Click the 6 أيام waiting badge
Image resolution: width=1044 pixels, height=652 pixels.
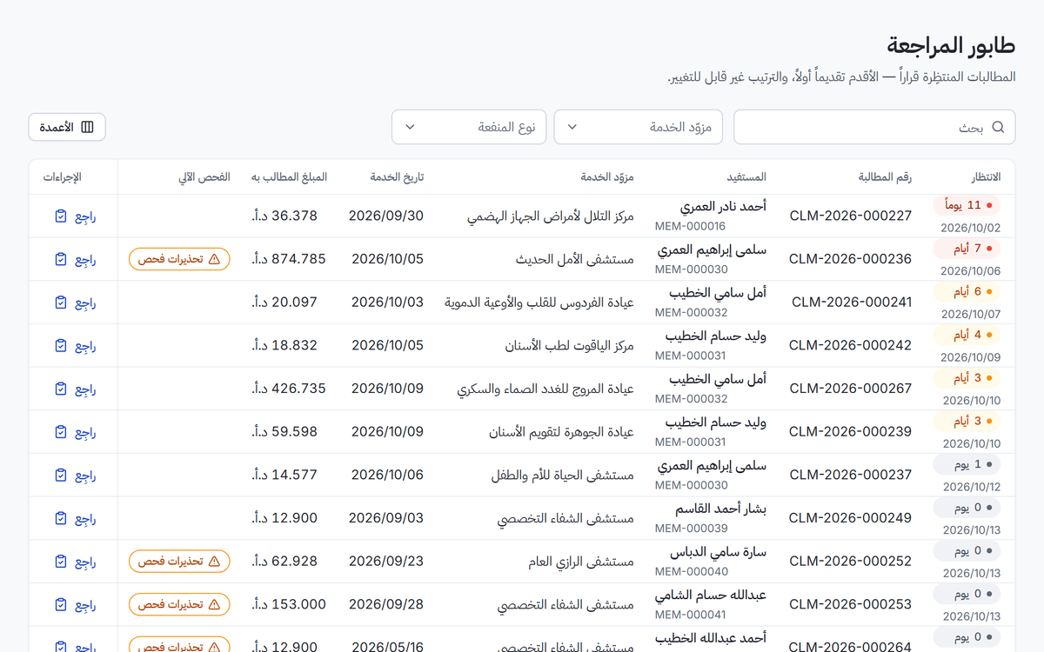(967, 292)
